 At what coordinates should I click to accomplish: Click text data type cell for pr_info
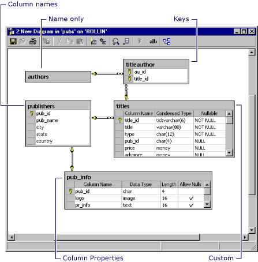tap(141, 205)
